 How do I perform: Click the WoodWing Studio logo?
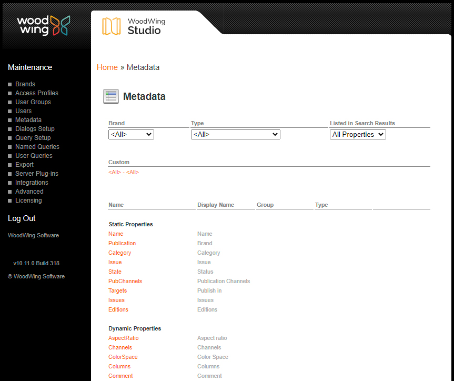134,26
